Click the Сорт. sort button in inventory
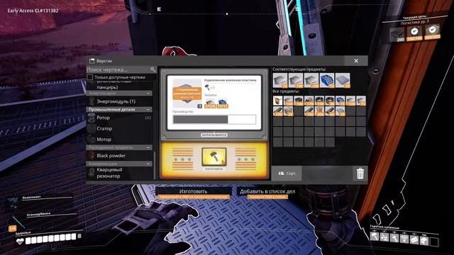454x255 pixels. (287, 174)
